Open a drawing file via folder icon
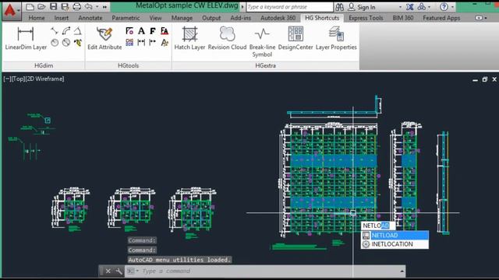Image resolution: width=499 pixels, height=280 pixels. (x=41, y=7)
